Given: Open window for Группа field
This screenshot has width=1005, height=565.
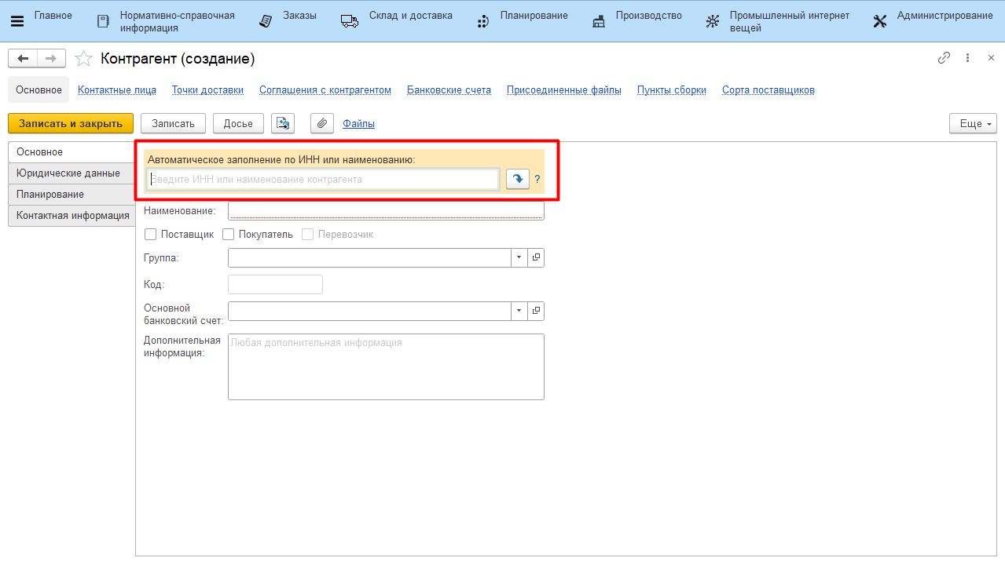Looking at the screenshot, I should click(536, 257).
